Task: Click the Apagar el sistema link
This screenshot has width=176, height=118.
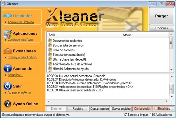Action: point(19,93)
